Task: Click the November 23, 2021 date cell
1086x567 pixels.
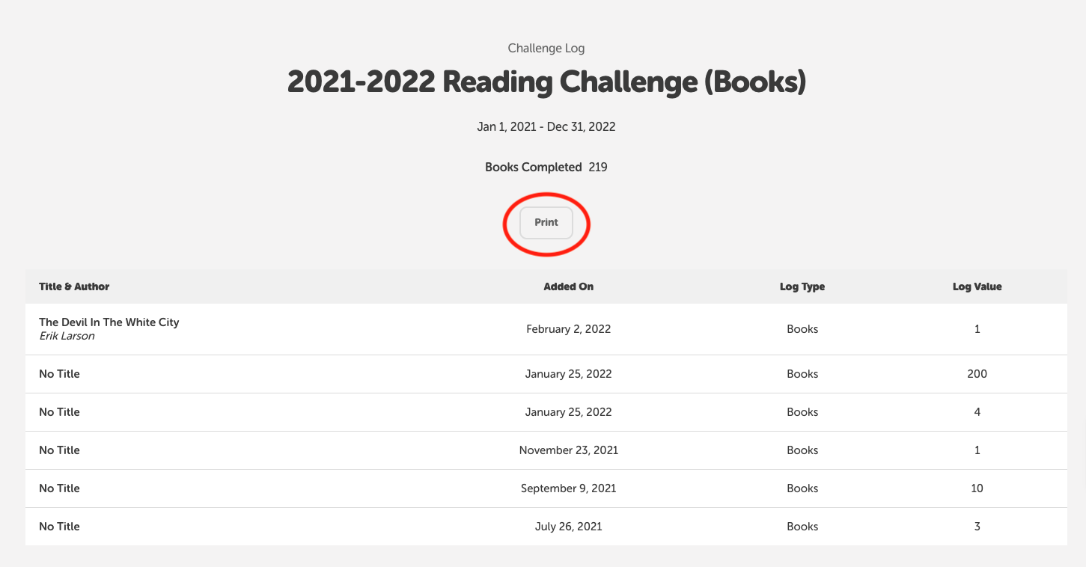Action: (x=568, y=450)
